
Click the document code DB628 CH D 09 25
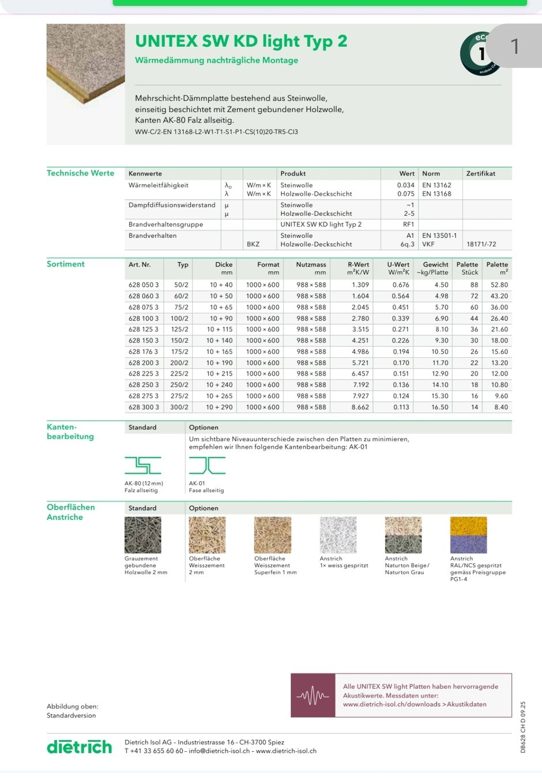[523, 727]
